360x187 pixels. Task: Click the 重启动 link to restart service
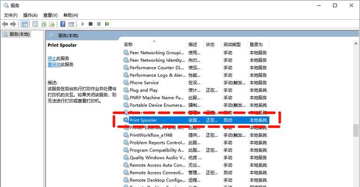tap(54, 65)
